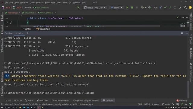Go to next highlighted error arrow down
This screenshot has height=109, width=193.
(187, 18)
